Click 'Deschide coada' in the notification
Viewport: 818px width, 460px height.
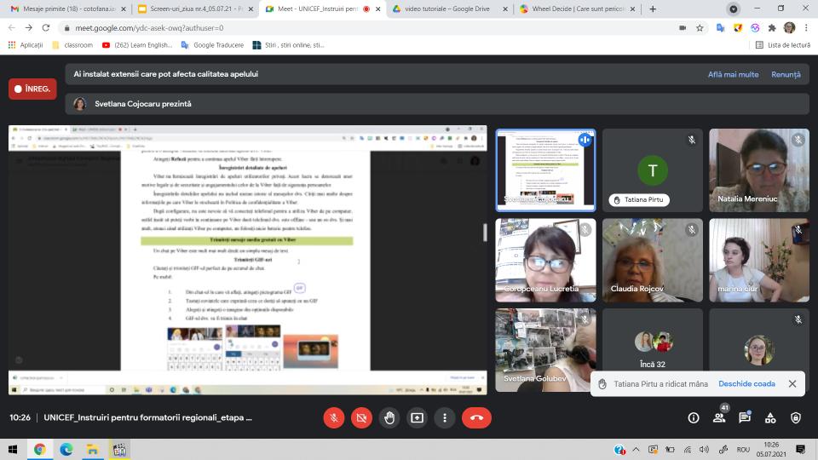746,384
